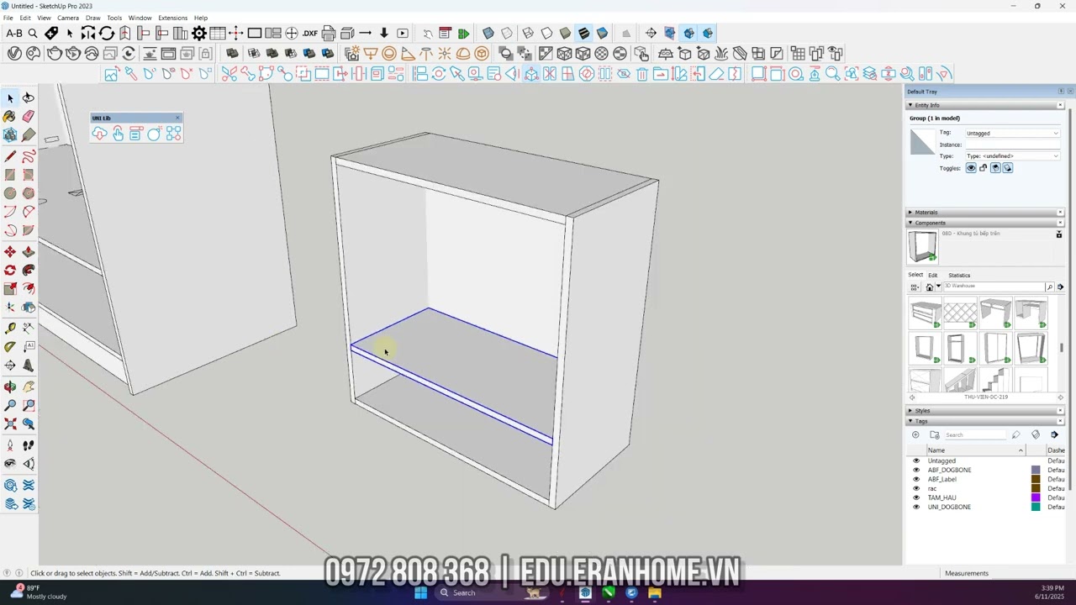The image size is (1076, 605).
Task: Pick the Eraser tool
Action: tap(29, 116)
